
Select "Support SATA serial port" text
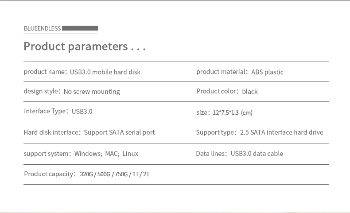[119, 132]
